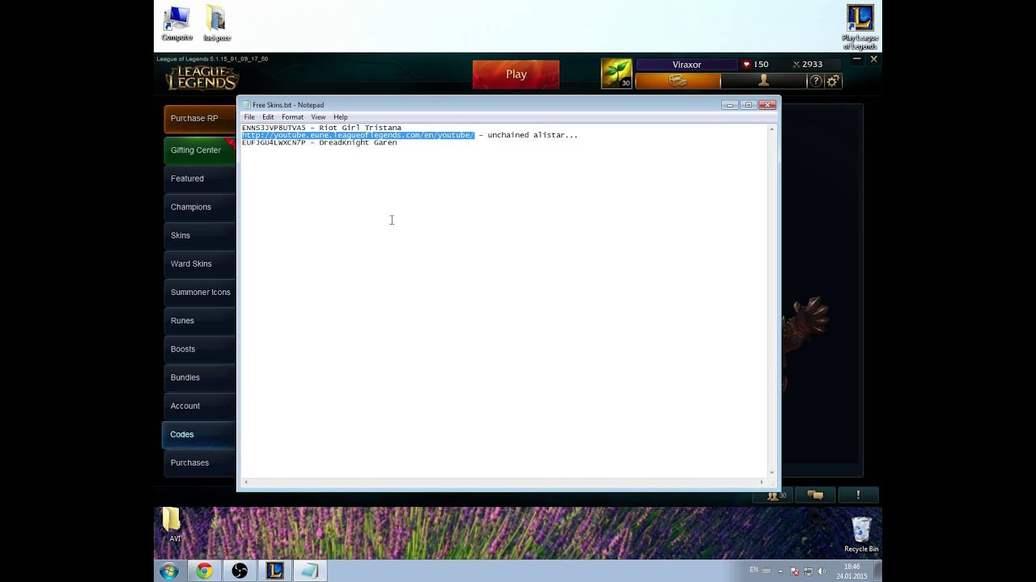Viewport: 1036px width, 582px height.
Task: Open the store chest icon tab
Action: (677, 81)
